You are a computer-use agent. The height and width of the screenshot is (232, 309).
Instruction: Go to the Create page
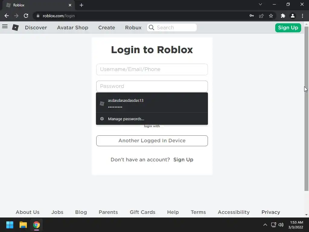pyautogui.click(x=107, y=27)
